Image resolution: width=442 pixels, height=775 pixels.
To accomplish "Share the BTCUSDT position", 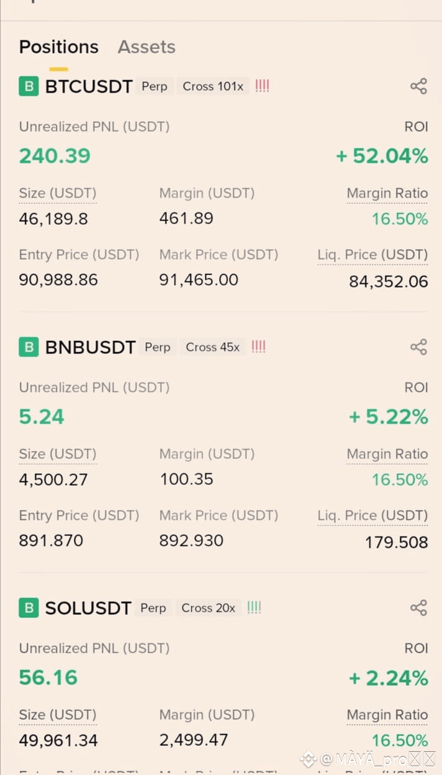I will click(x=419, y=86).
